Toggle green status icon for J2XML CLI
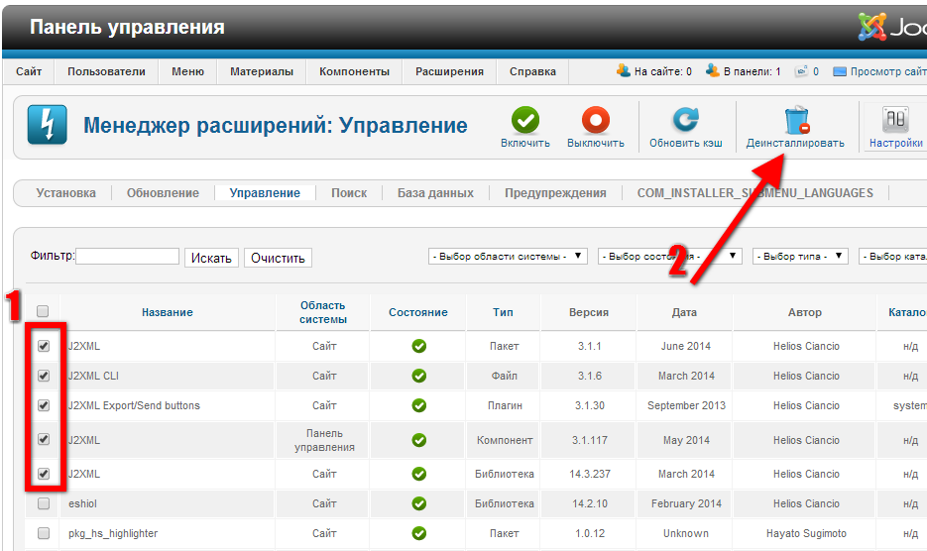The height and width of the screenshot is (551, 927). (418, 377)
